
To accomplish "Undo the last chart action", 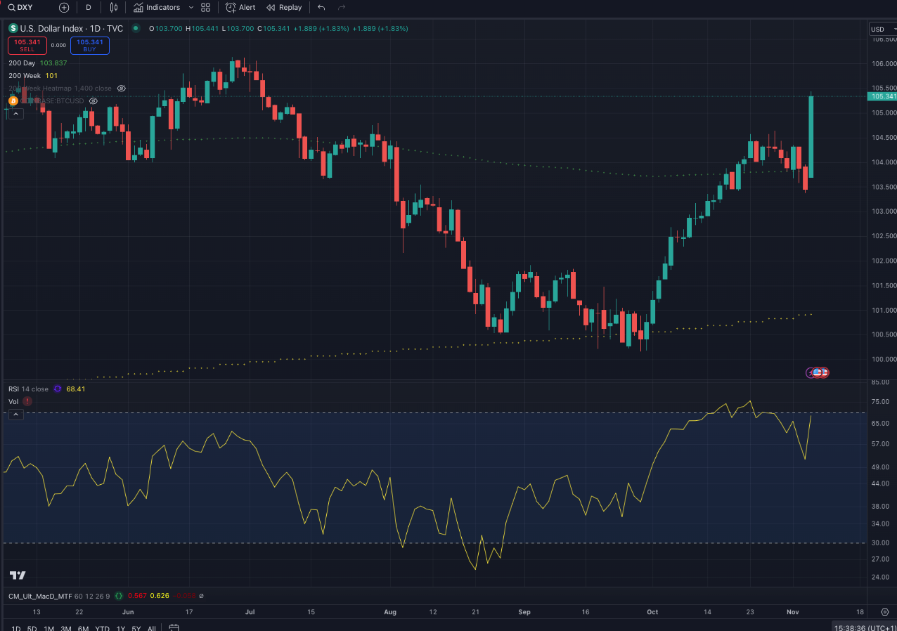I will pyautogui.click(x=321, y=7).
